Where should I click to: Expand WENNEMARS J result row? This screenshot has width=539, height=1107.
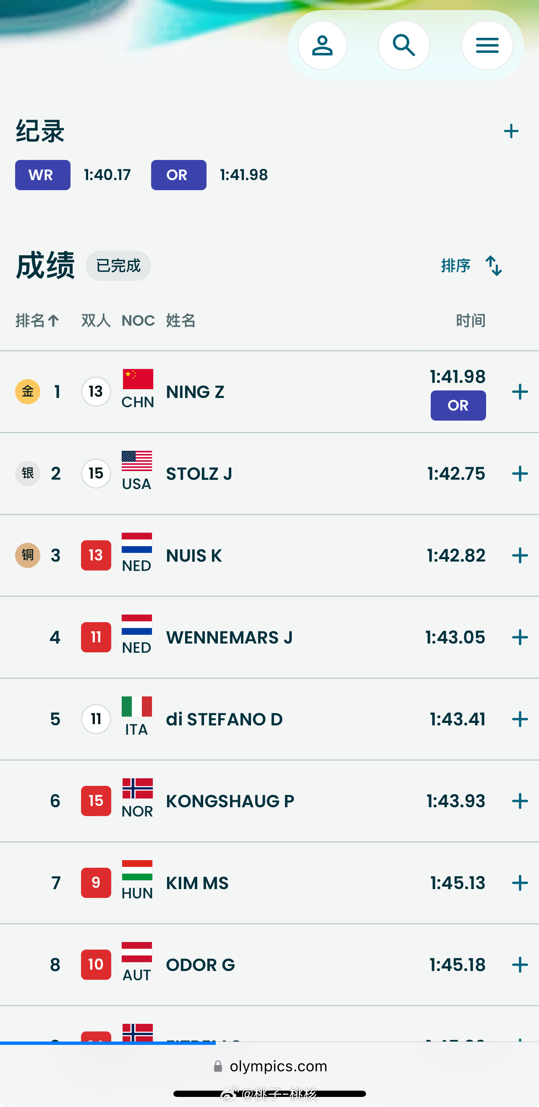[x=520, y=637]
